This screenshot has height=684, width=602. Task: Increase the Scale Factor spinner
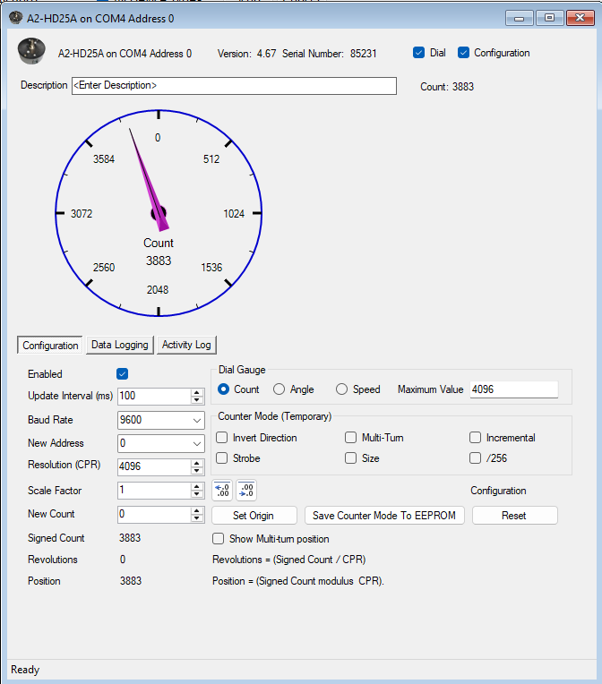(197, 487)
